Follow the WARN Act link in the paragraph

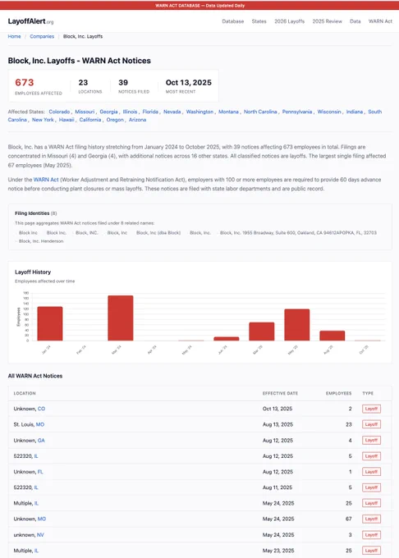click(46, 180)
